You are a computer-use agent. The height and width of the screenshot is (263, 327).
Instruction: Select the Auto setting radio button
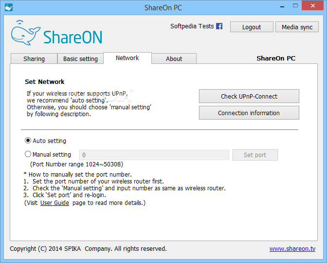point(28,141)
